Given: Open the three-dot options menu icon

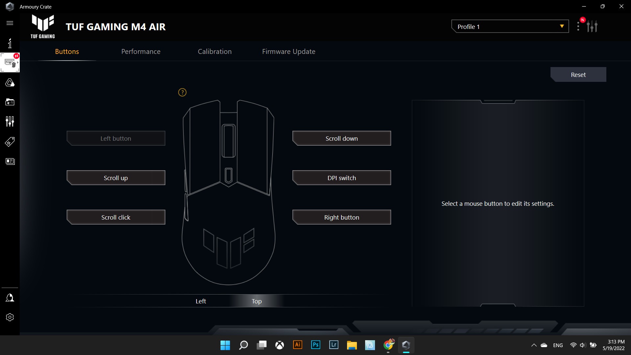Looking at the screenshot, I should (x=578, y=26).
